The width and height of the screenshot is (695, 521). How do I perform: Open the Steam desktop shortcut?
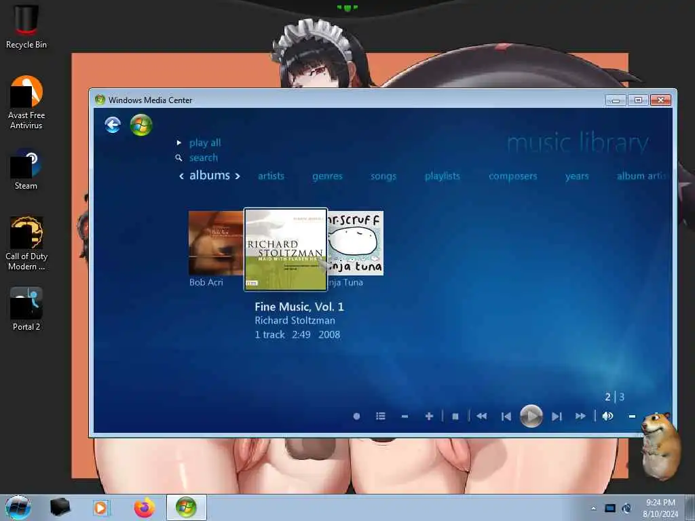coord(26,169)
